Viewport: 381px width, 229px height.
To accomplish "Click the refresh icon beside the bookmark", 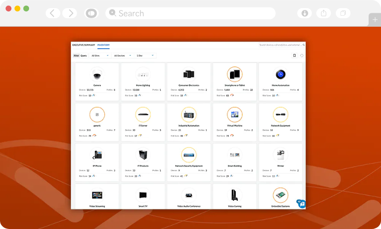I will [301, 55].
